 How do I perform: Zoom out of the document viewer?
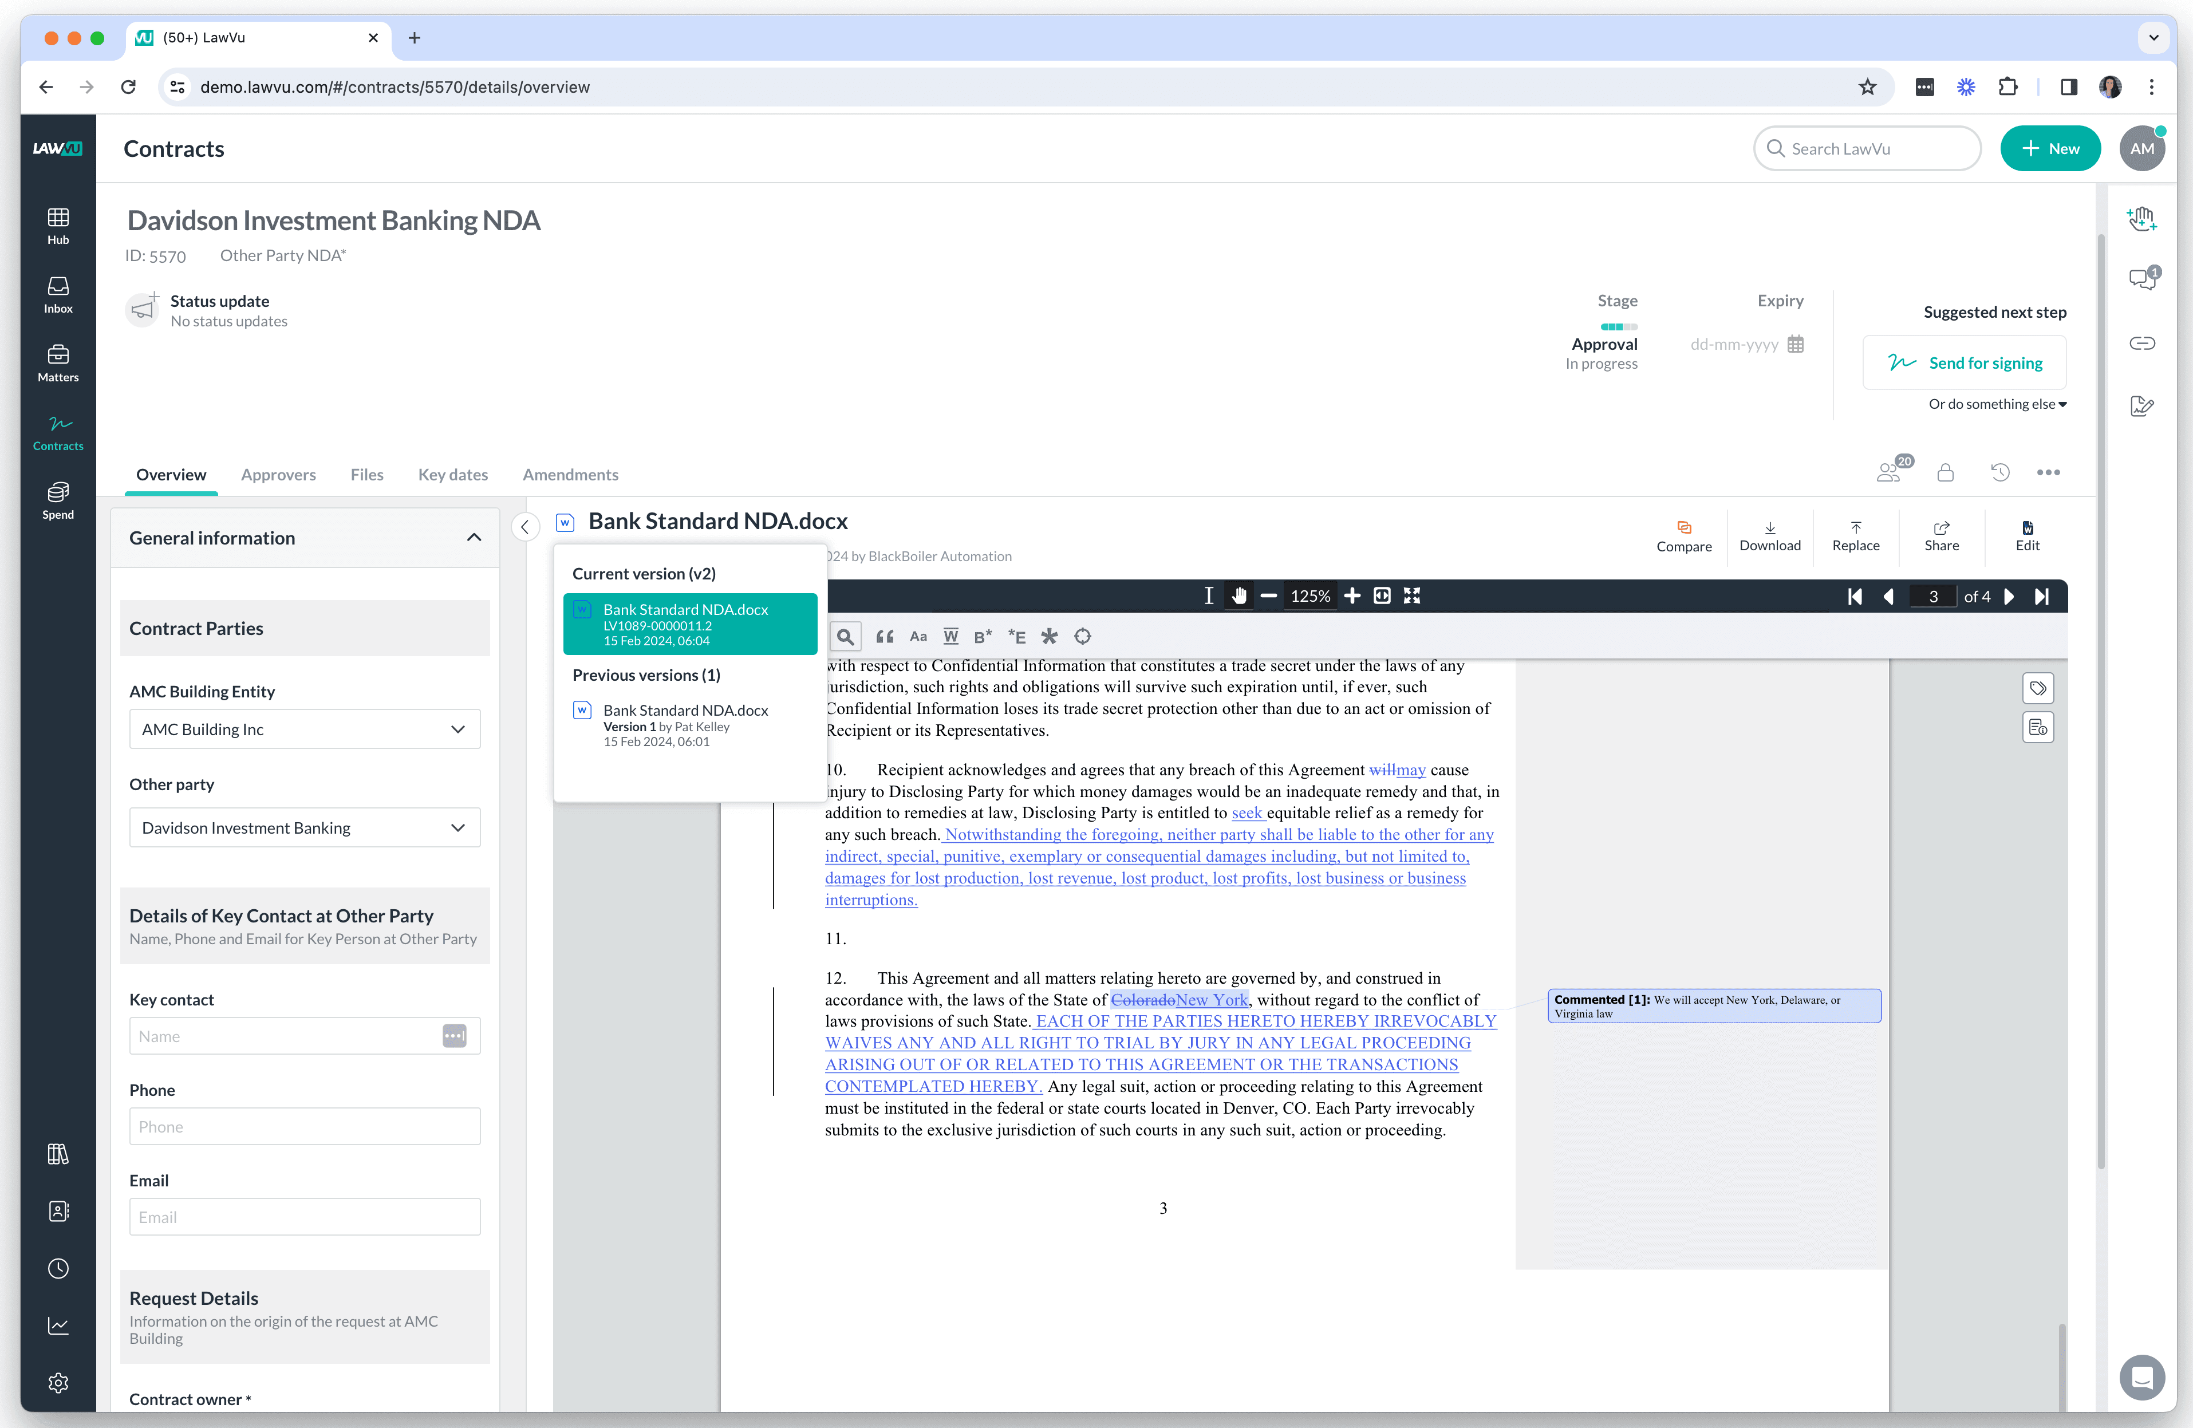coord(1268,596)
